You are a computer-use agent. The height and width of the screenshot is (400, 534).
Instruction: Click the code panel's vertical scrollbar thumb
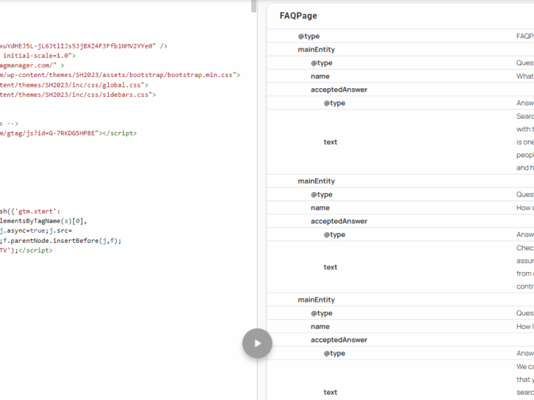pyautogui.click(x=253, y=6)
